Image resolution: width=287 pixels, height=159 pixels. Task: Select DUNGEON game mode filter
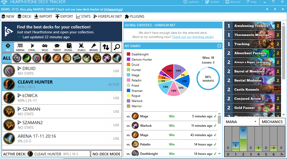[x=69, y=47]
